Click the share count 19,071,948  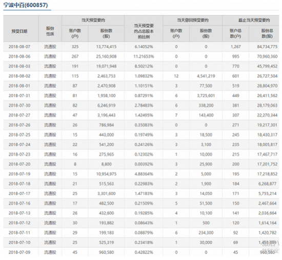(106, 66)
